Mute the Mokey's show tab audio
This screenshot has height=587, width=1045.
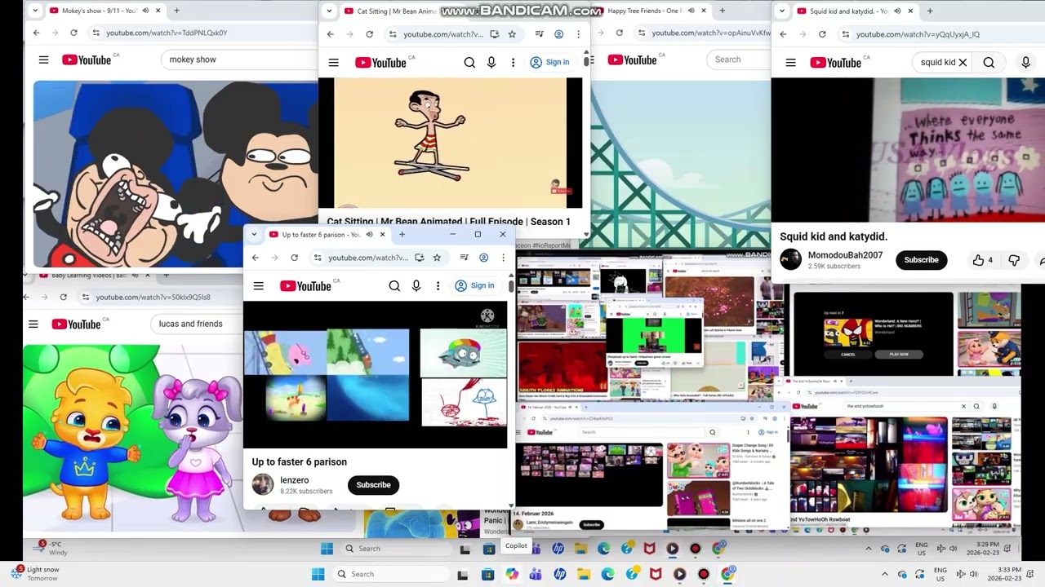144,11
